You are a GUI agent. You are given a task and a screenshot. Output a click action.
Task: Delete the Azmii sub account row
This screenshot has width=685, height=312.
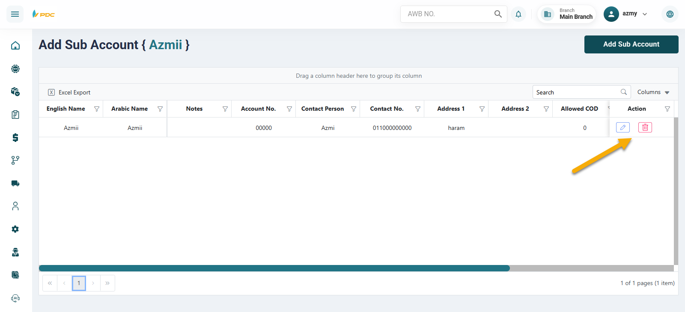pyautogui.click(x=645, y=127)
